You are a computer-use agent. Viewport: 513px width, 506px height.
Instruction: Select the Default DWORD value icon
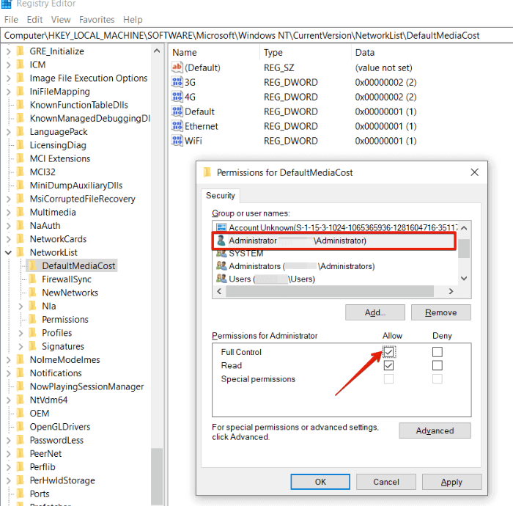[177, 111]
